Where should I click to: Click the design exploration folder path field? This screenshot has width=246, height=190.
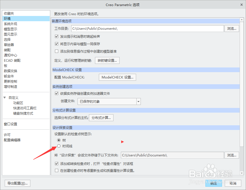click(x=172, y=155)
